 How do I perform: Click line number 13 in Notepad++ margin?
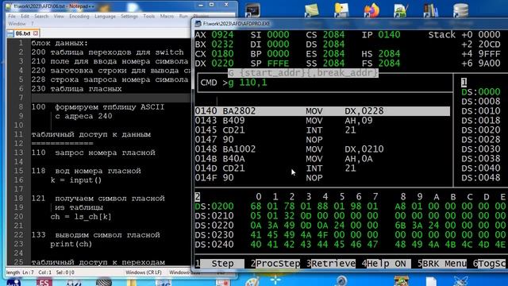[19, 153]
